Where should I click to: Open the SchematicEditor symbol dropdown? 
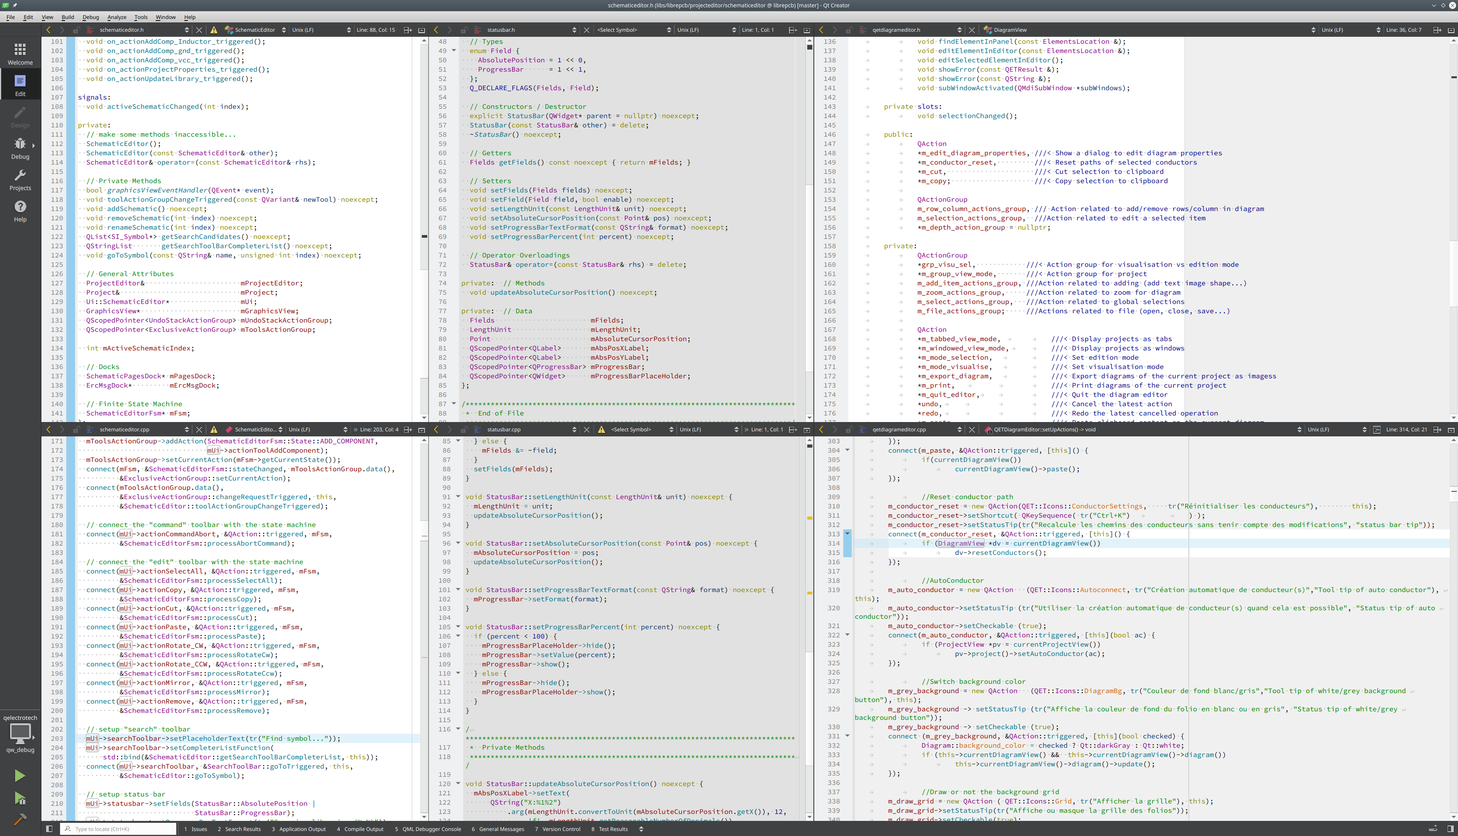click(255, 30)
